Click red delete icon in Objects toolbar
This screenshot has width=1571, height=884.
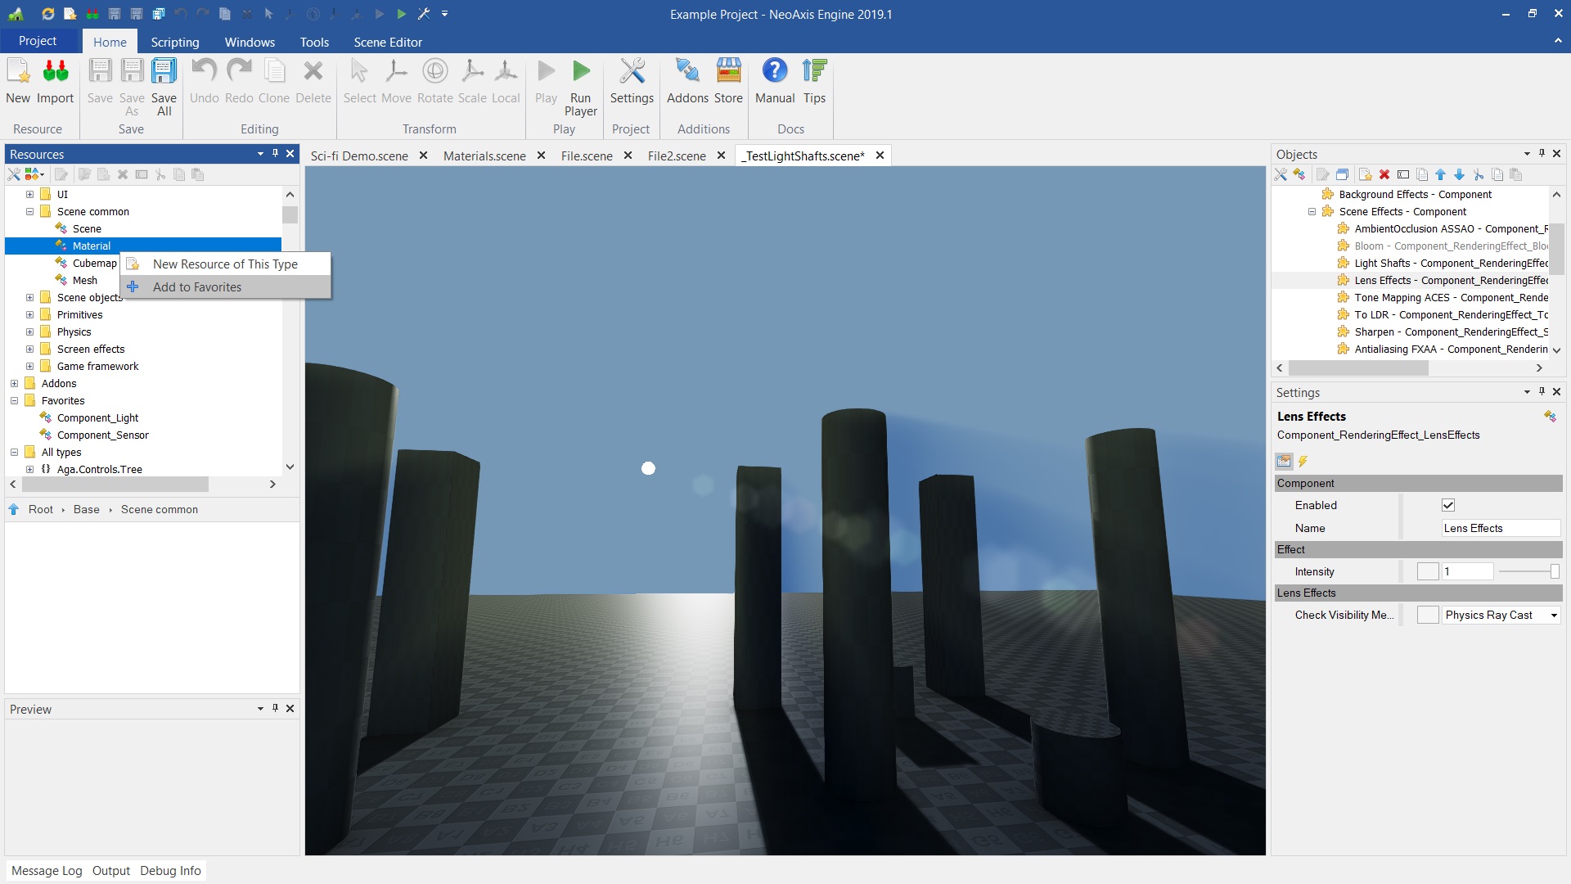tap(1384, 174)
